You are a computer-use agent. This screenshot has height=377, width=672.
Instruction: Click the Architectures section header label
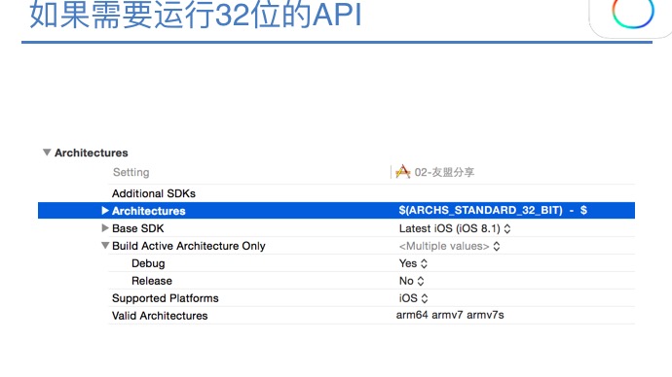tap(92, 153)
